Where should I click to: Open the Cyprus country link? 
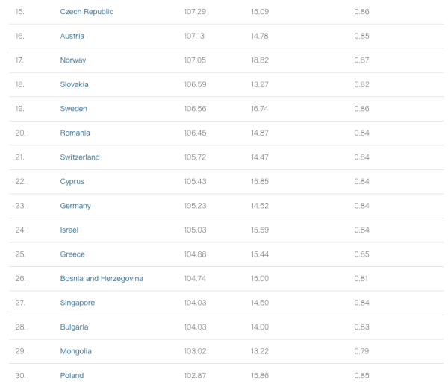click(72, 181)
